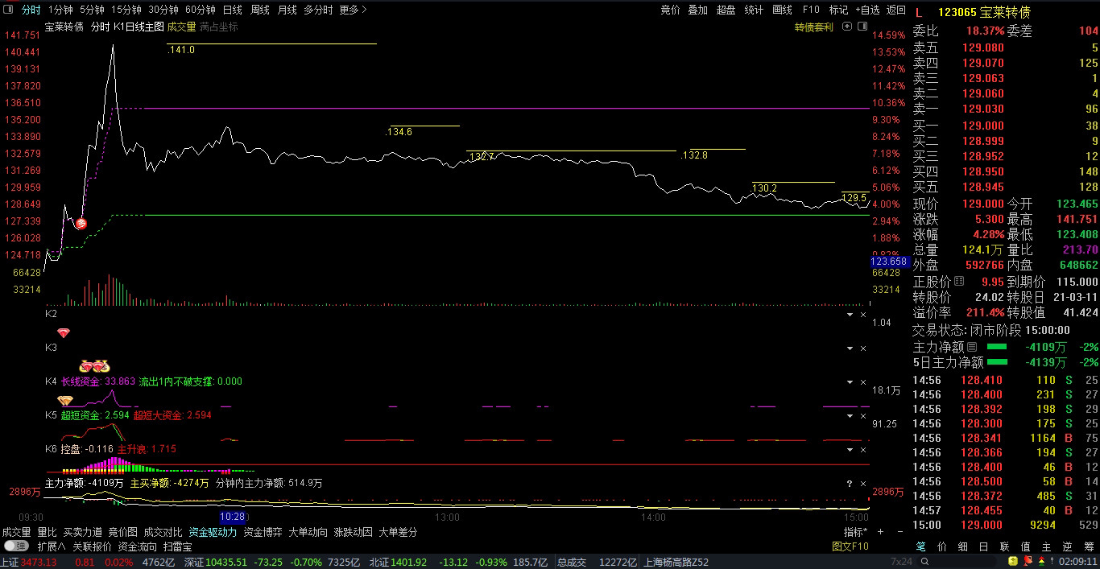
Task: Click the 买一 price 129.000 row
Action: (x=1006, y=126)
